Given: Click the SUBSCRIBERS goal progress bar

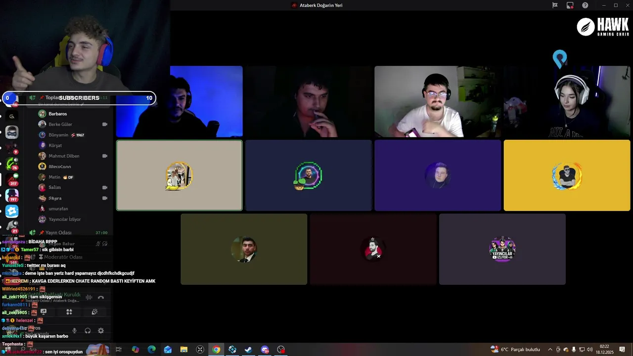Looking at the screenshot, I should 79,98.
